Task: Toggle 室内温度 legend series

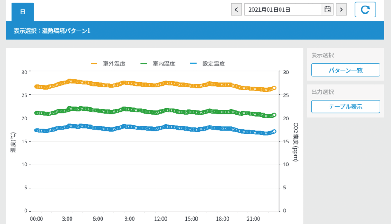Action: pyautogui.click(x=158, y=64)
